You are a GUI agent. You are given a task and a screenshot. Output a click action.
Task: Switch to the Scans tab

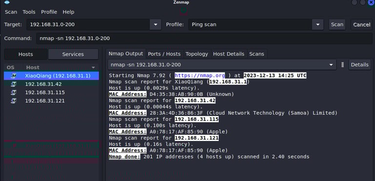pyautogui.click(x=257, y=54)
